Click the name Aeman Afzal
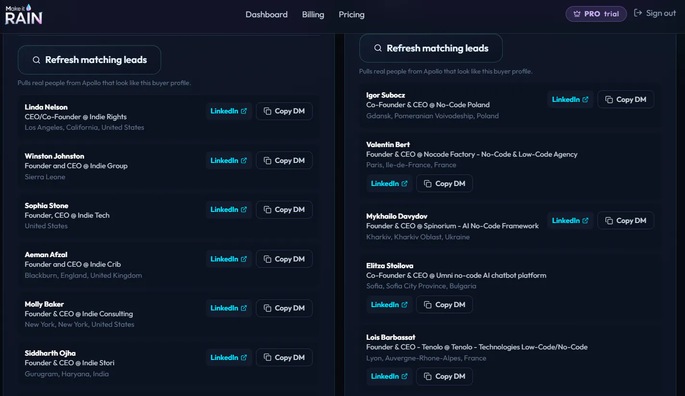The height and width of the screenshot is (396, 685). point(46,255)
